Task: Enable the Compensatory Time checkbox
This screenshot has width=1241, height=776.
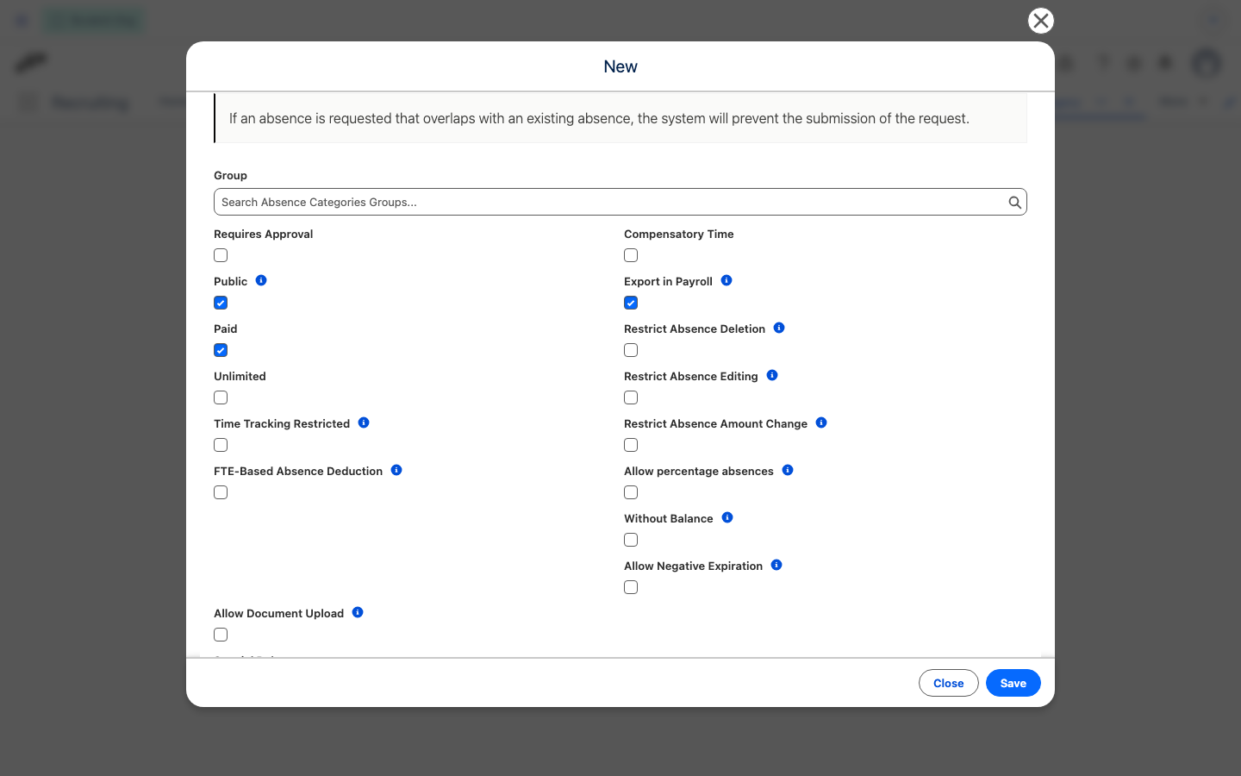Action: click(x=631, y=255)
